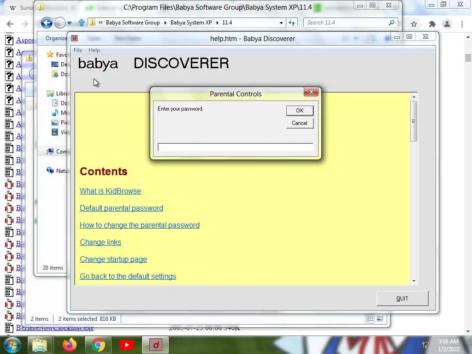Bookmark this page with Chrome star
The image size is (472, 354).
tap(414, 24)
